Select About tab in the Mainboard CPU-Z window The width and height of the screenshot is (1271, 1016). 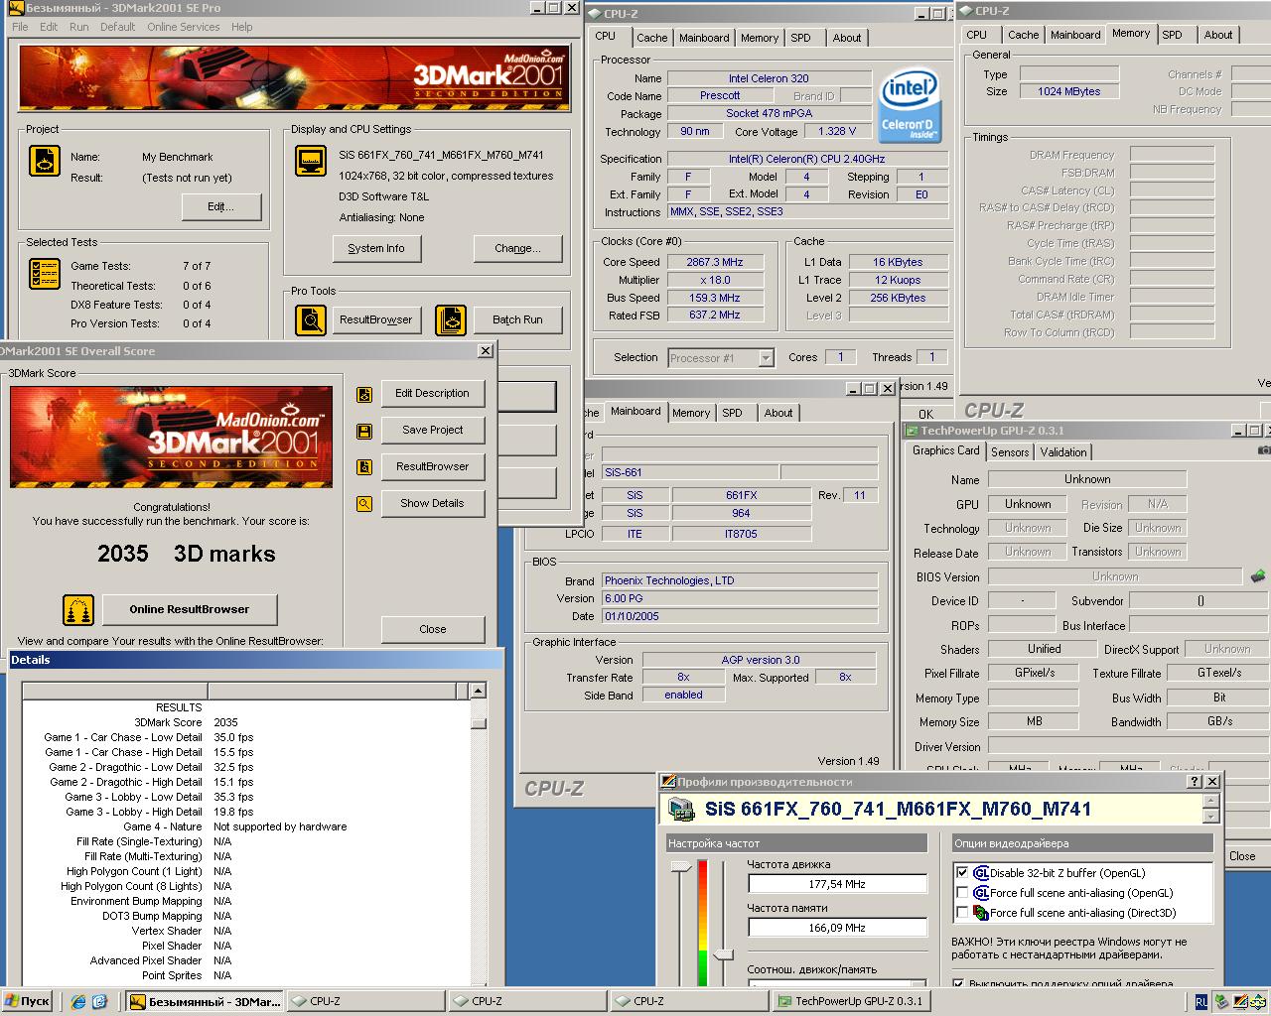[778, 413]
